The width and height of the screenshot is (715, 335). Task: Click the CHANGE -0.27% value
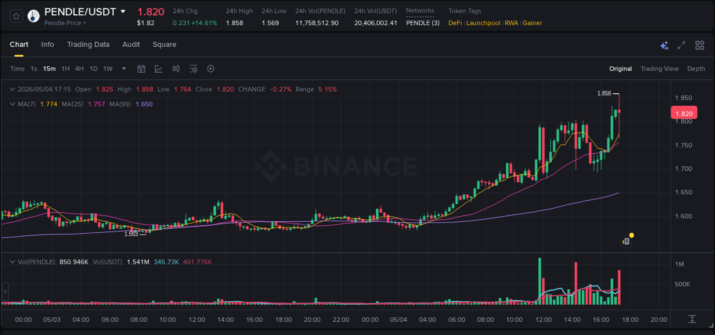[x=280, y=89]
